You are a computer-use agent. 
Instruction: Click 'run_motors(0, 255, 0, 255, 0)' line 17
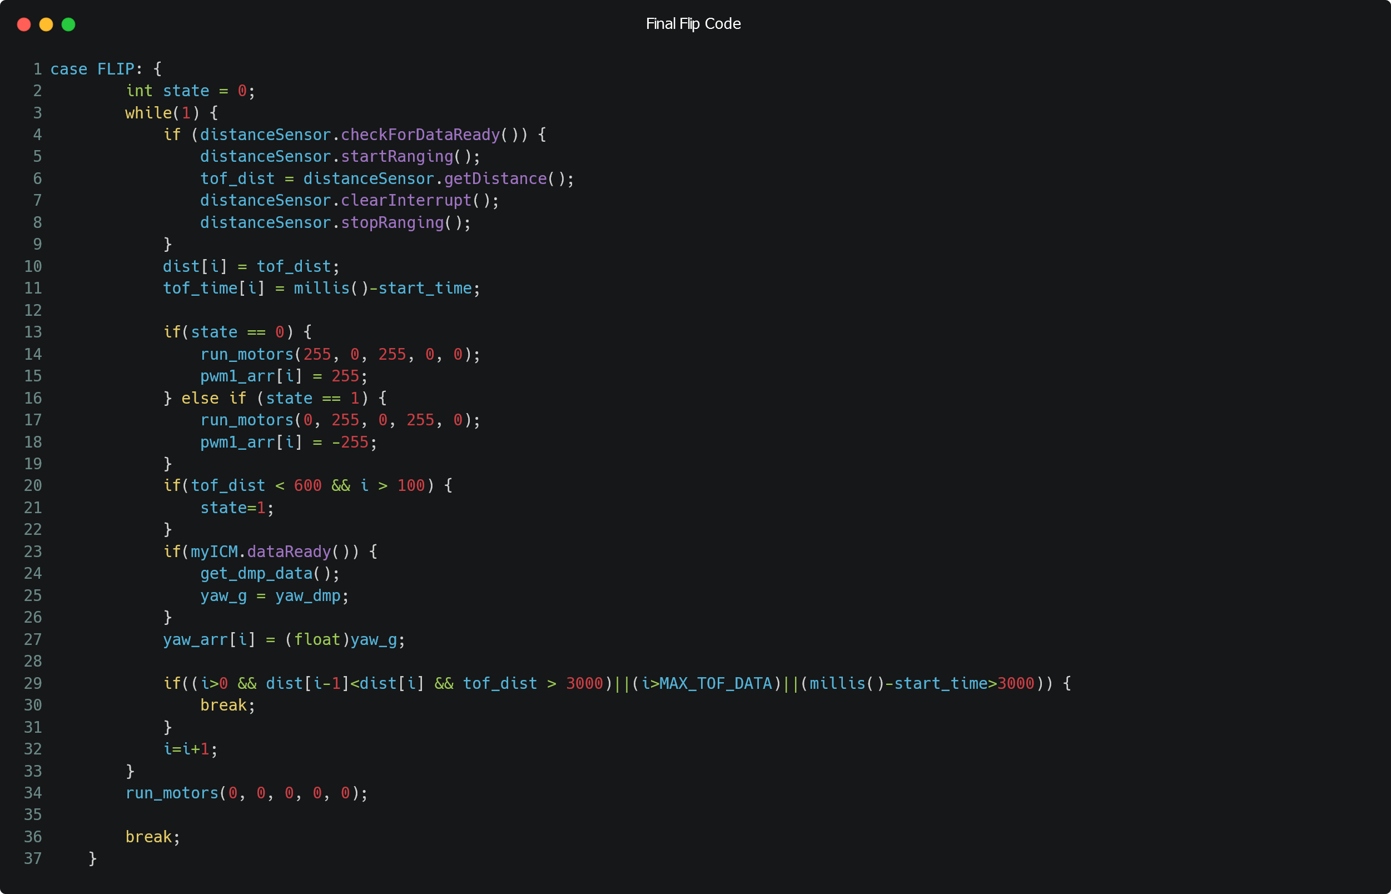click(x=336, y=420)
